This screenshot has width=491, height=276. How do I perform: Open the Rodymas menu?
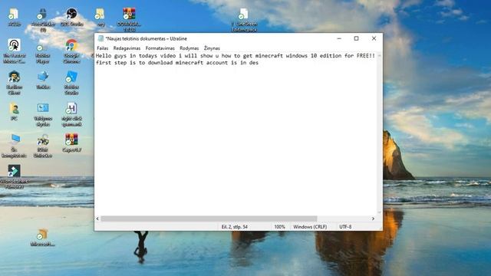click(x=189, y=48)
